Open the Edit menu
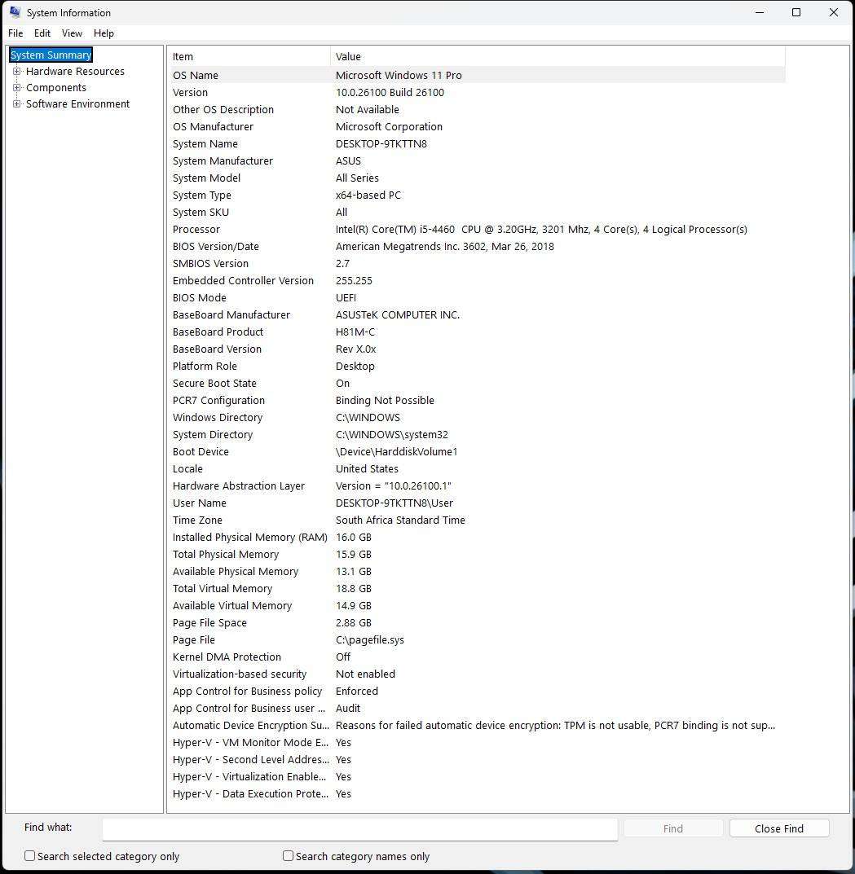This screenshot has height=874, width=855. point(42,33)
